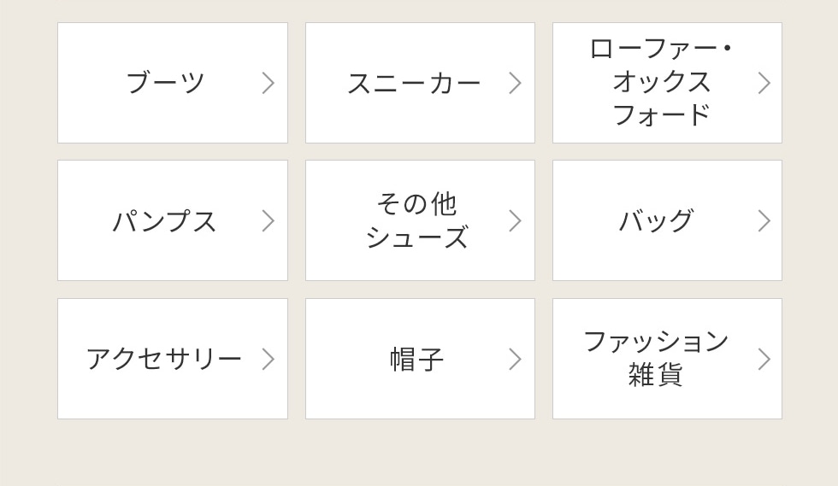Image resolution: width=838 pixels, height=486 pixels.
Task: Go to the パンプス category label
Action: [x=164, y=221]
